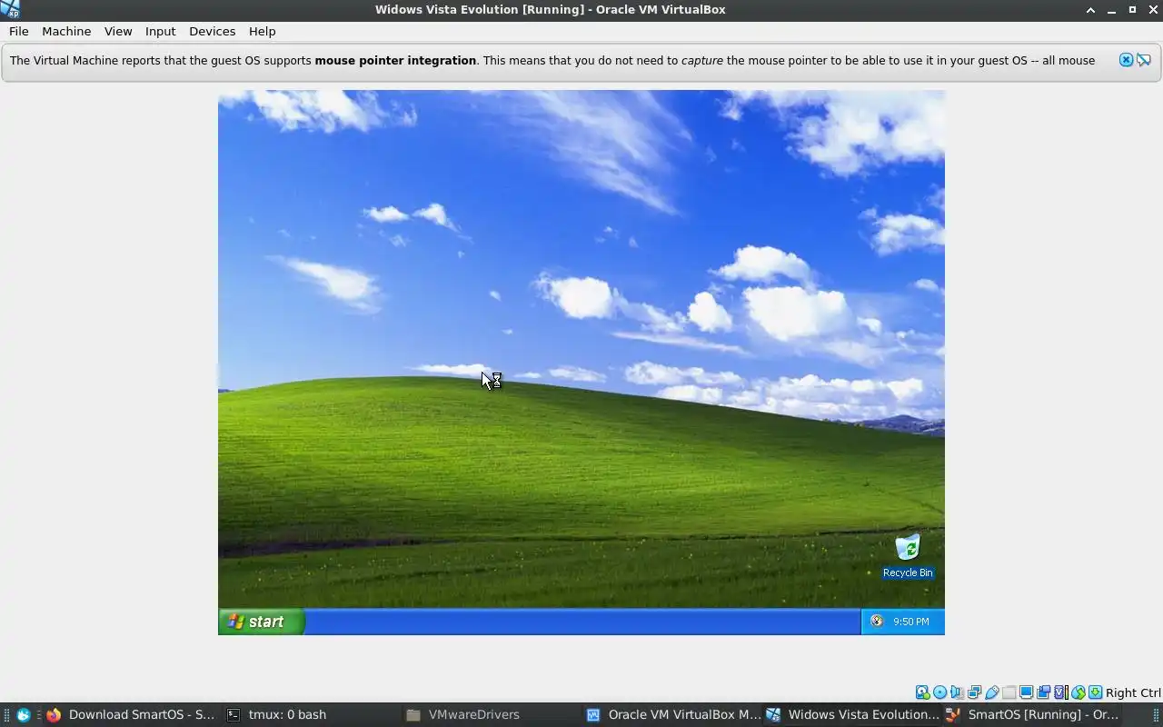Click the guest system tray icon beside clock
This screenshot has width=1163, height=727.
[877, 621]
